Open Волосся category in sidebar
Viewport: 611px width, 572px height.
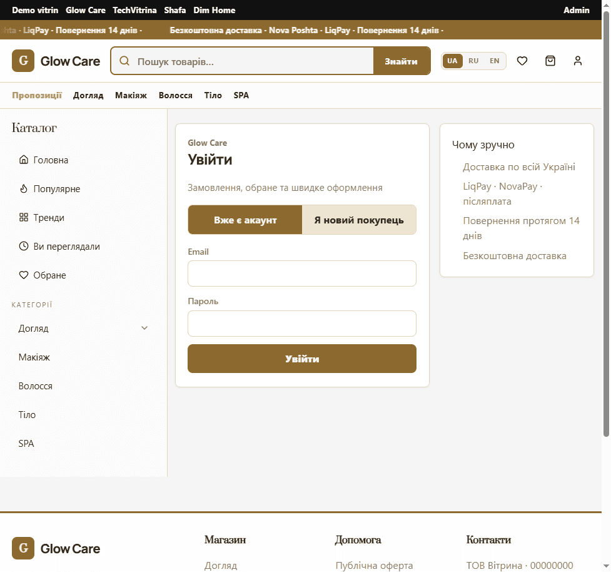[36, 386]
